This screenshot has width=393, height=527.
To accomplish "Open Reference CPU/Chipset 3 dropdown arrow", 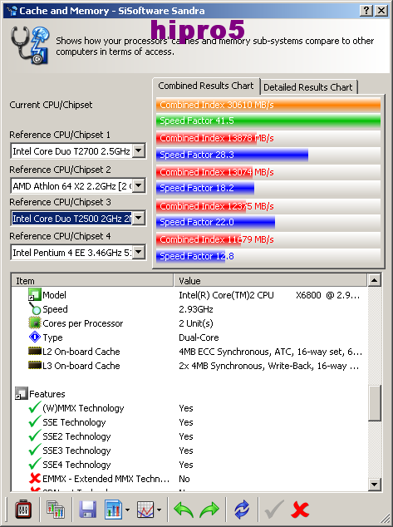I will click(139, 218).
